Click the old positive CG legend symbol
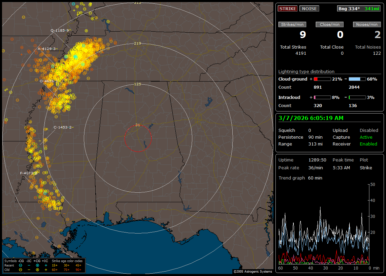Screen dimensions: 386x276 37,269
